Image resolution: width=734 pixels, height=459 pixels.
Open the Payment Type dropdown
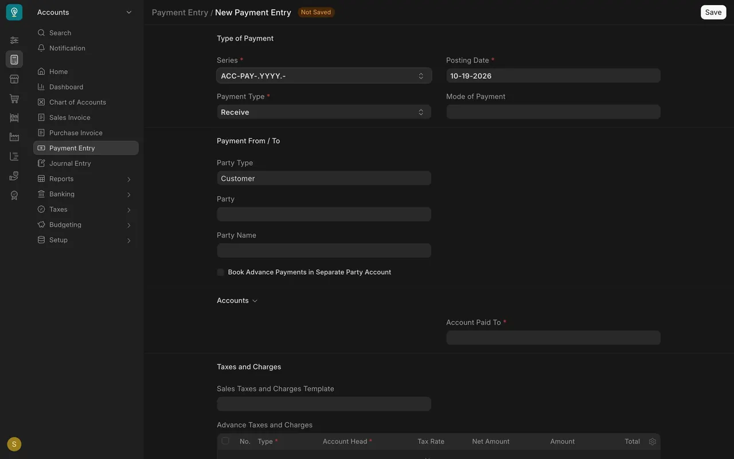[324, 112]
